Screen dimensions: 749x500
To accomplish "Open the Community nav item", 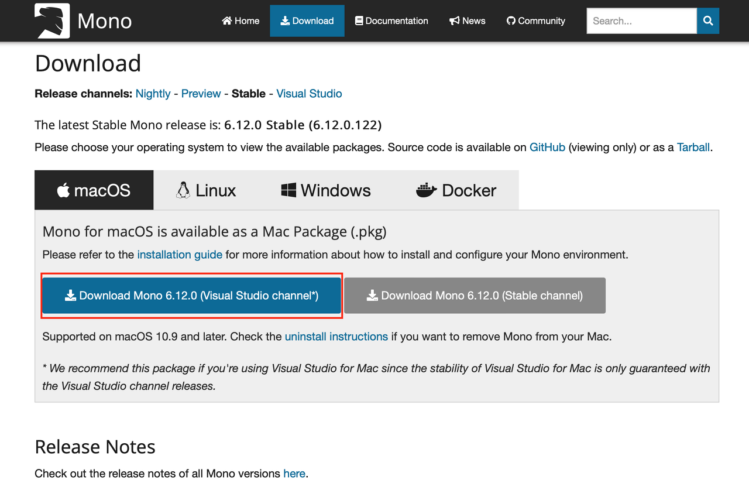I will pyautogui.click(x=536, y=21).
